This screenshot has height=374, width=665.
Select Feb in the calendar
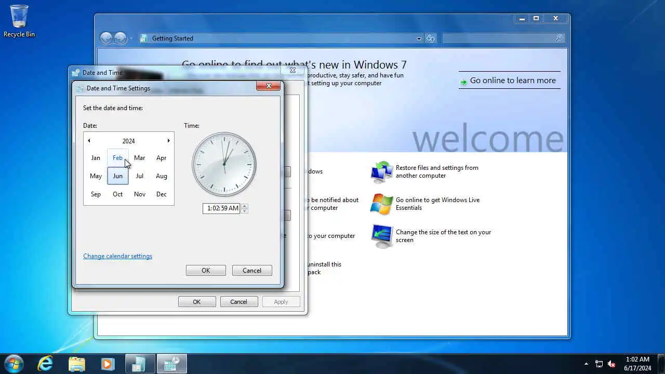click(118, 158)
